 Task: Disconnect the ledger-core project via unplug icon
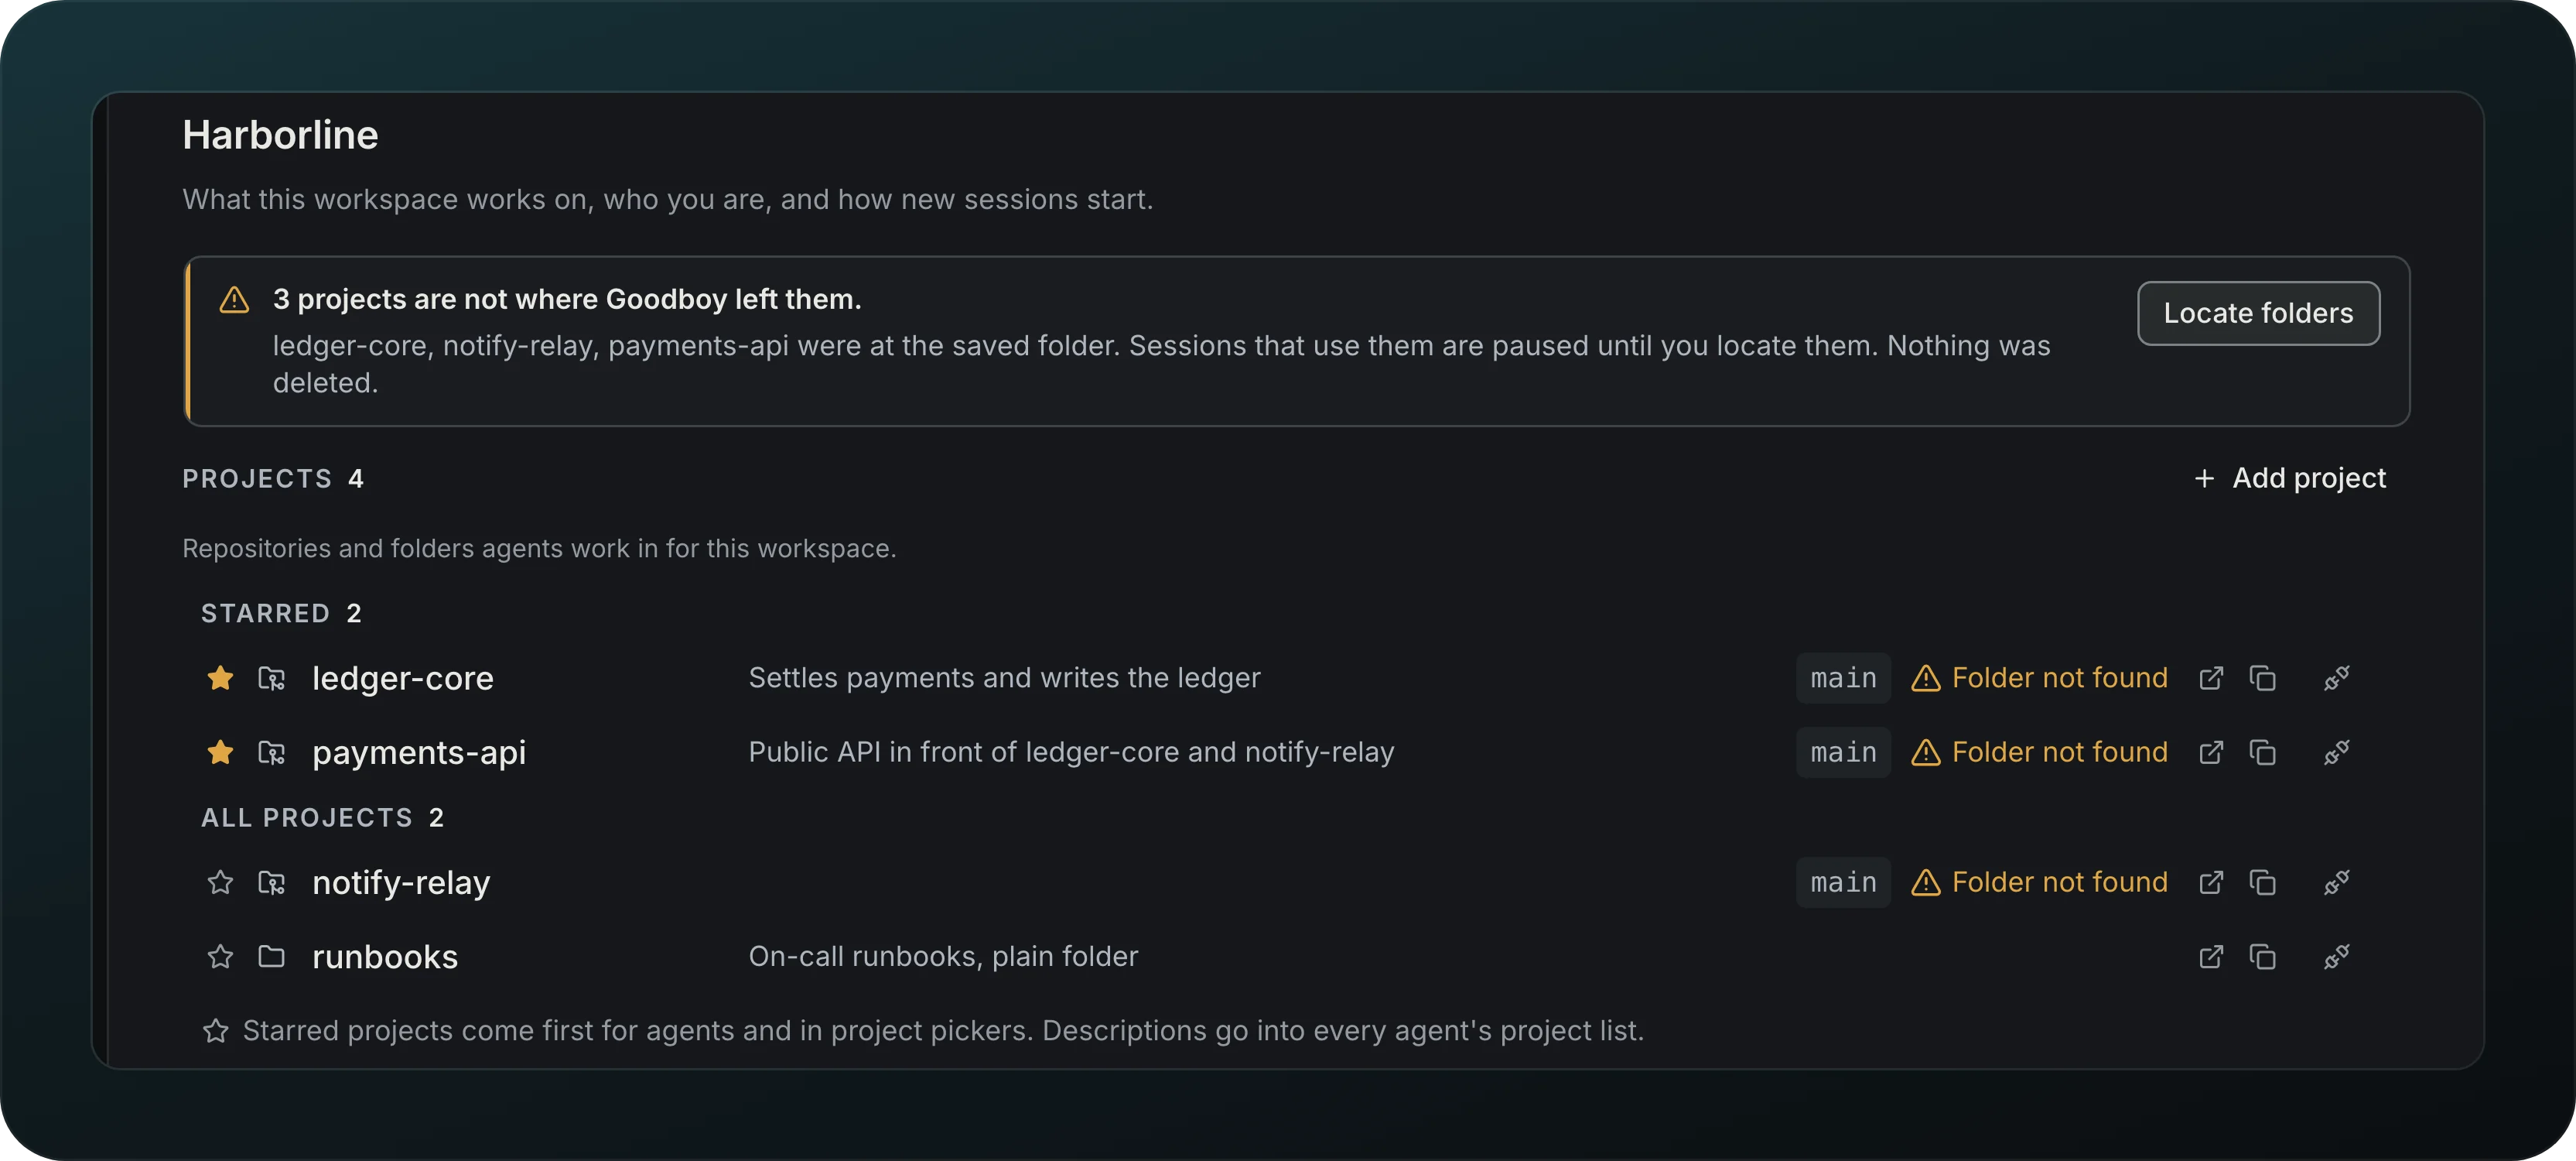click(x=2336, y=677)
